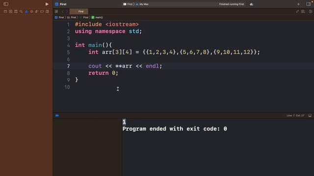The image size is (314, 176).
Task: Click line number 7 in gutter
Action: click(68, 66)
